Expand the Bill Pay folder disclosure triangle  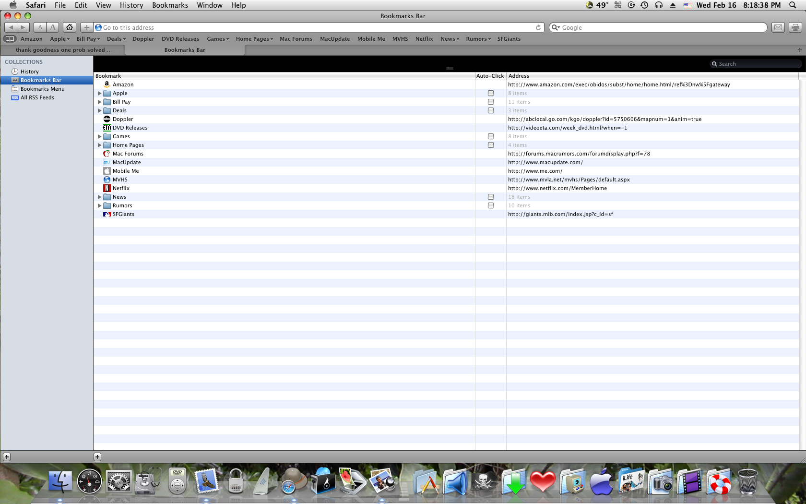pos(99,102)
